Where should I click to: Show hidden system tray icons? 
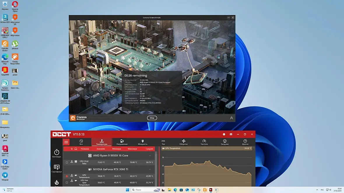click(317, 190)
